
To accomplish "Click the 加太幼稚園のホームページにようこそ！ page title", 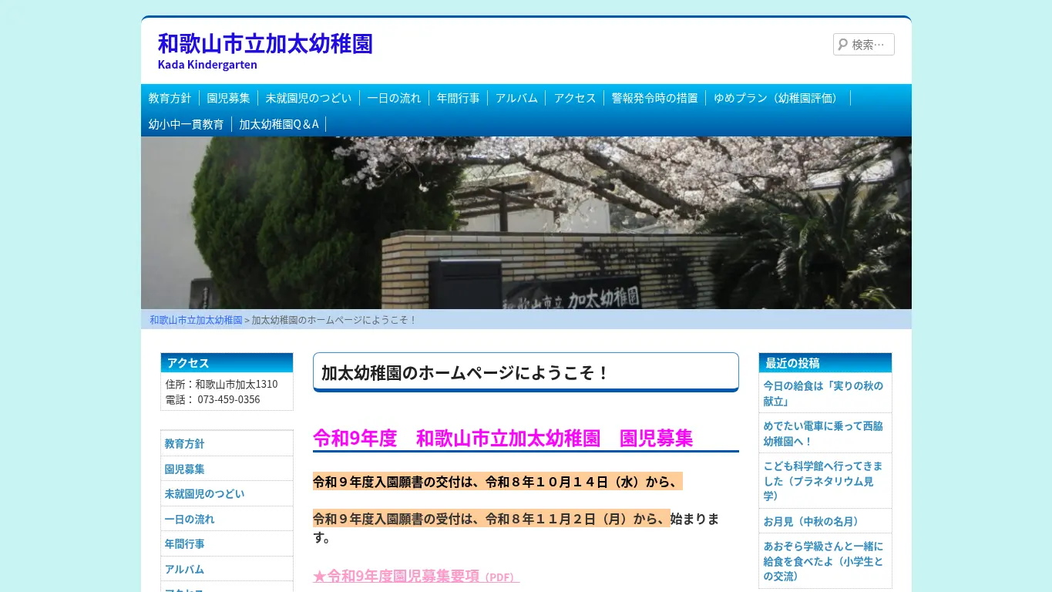I will tap(465, 373).
